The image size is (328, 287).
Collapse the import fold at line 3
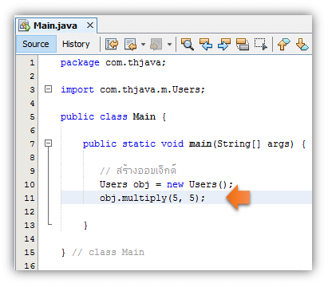(48, 88)
